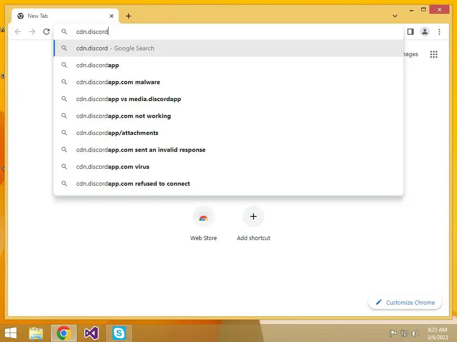Screen dimensions: 457x342
Task: Open Visual Studio from taskbar
Action: pos(91,333)
